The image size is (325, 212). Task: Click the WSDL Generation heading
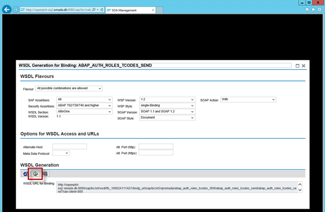[39, 165]
